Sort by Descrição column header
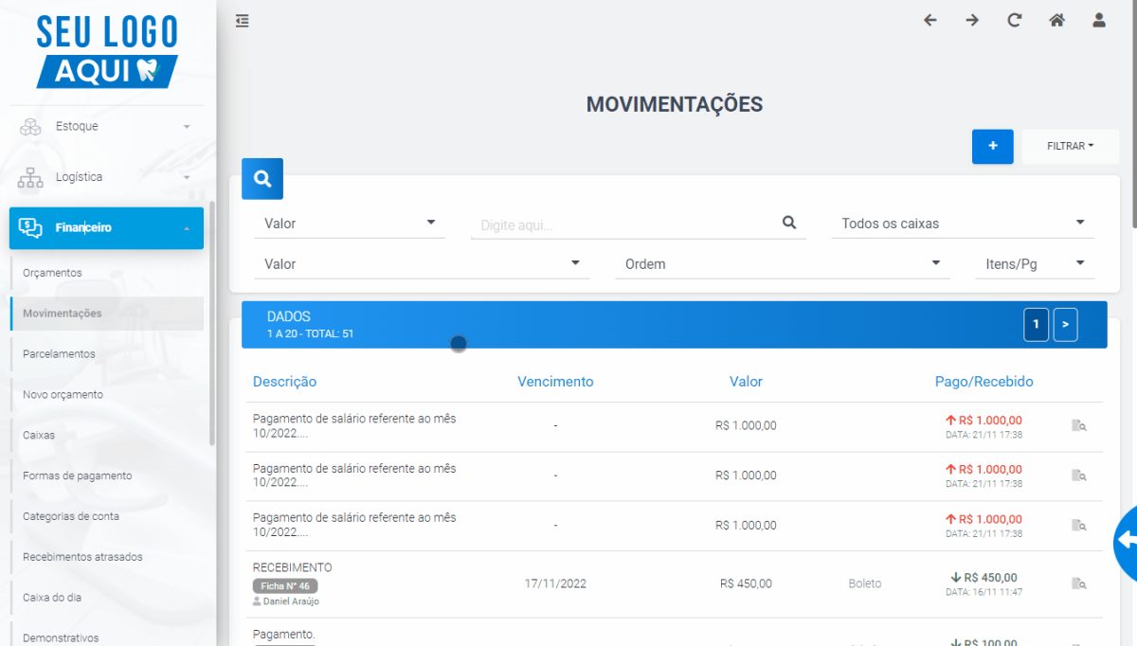1137x646 pixels. 284,382
